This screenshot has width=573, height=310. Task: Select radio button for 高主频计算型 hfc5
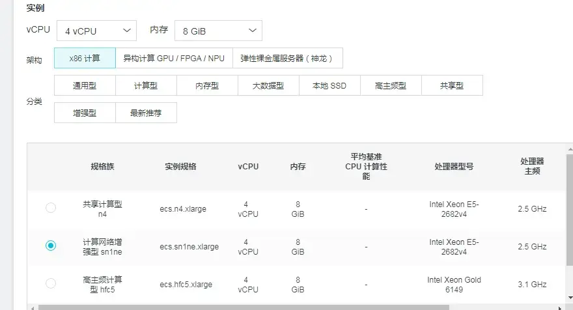[51, 283]
